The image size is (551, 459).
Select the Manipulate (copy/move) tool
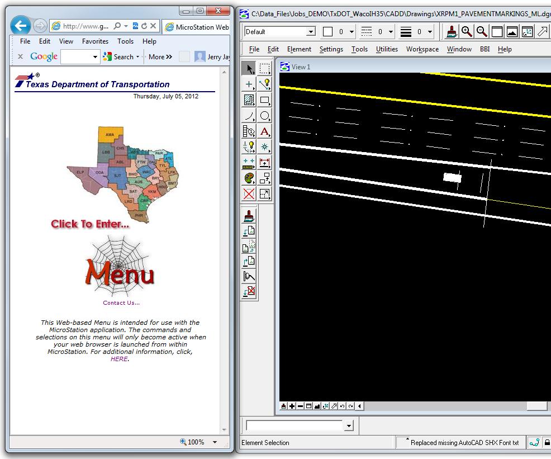pyautogui.click(x=264, y=178)
